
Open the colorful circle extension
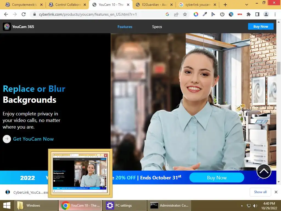point(196,14)
